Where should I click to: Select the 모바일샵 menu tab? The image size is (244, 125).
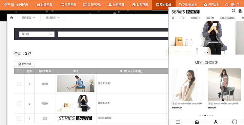pyautogui.click(x=164, y=5)
